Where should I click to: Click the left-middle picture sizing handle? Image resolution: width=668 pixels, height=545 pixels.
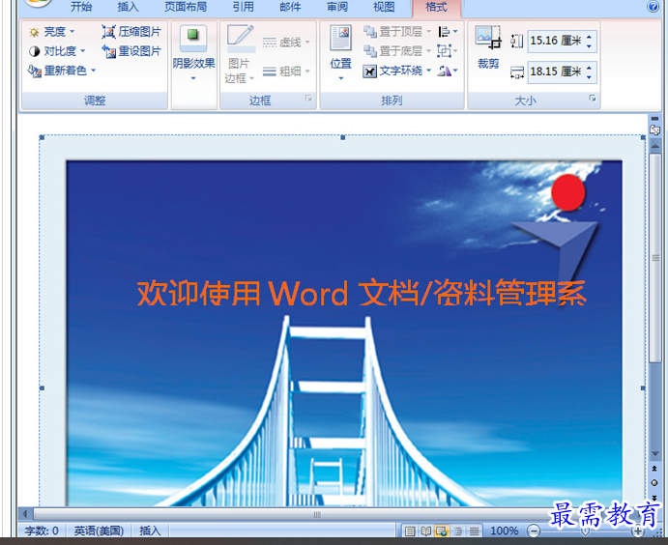click(x=42, y=387)
